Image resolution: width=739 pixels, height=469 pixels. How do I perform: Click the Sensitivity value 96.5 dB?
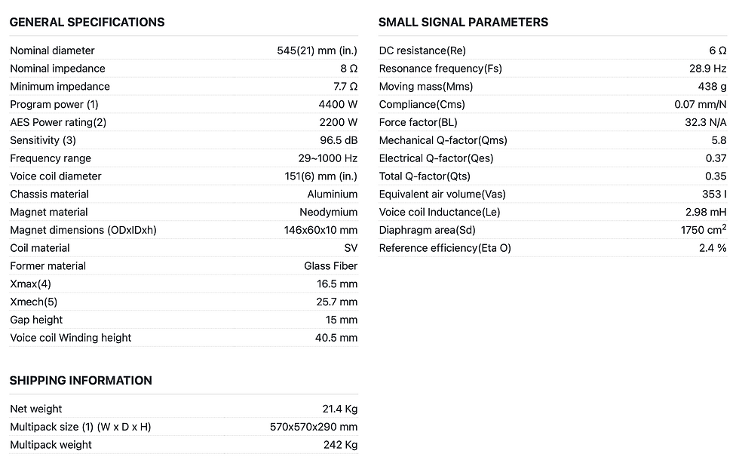coord(339,140)
